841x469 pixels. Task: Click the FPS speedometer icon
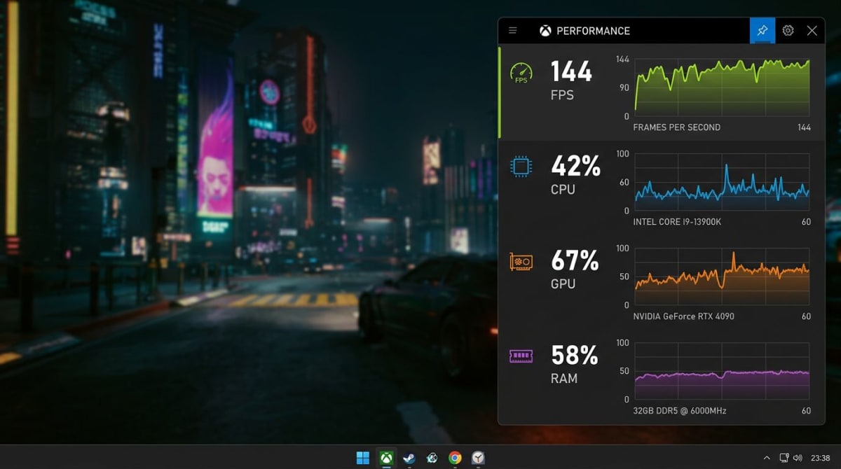click(x=521, y=73)
